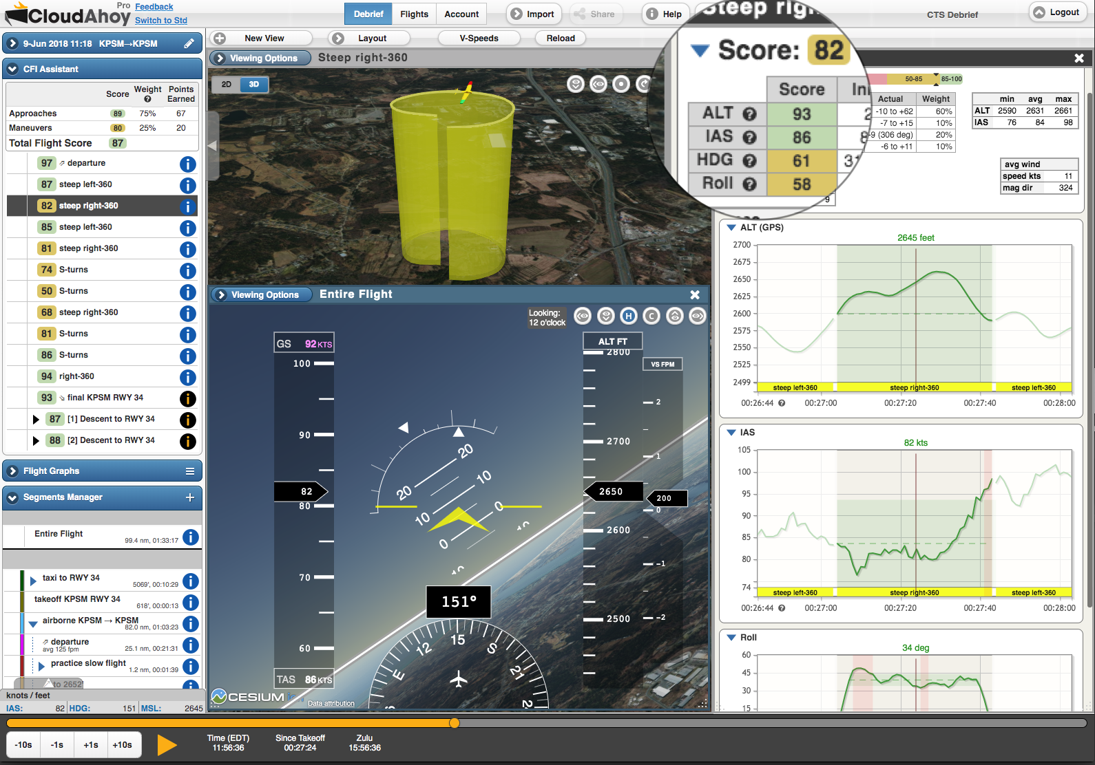Open info for taxi to RWY 34 segment

pos(191,581)
